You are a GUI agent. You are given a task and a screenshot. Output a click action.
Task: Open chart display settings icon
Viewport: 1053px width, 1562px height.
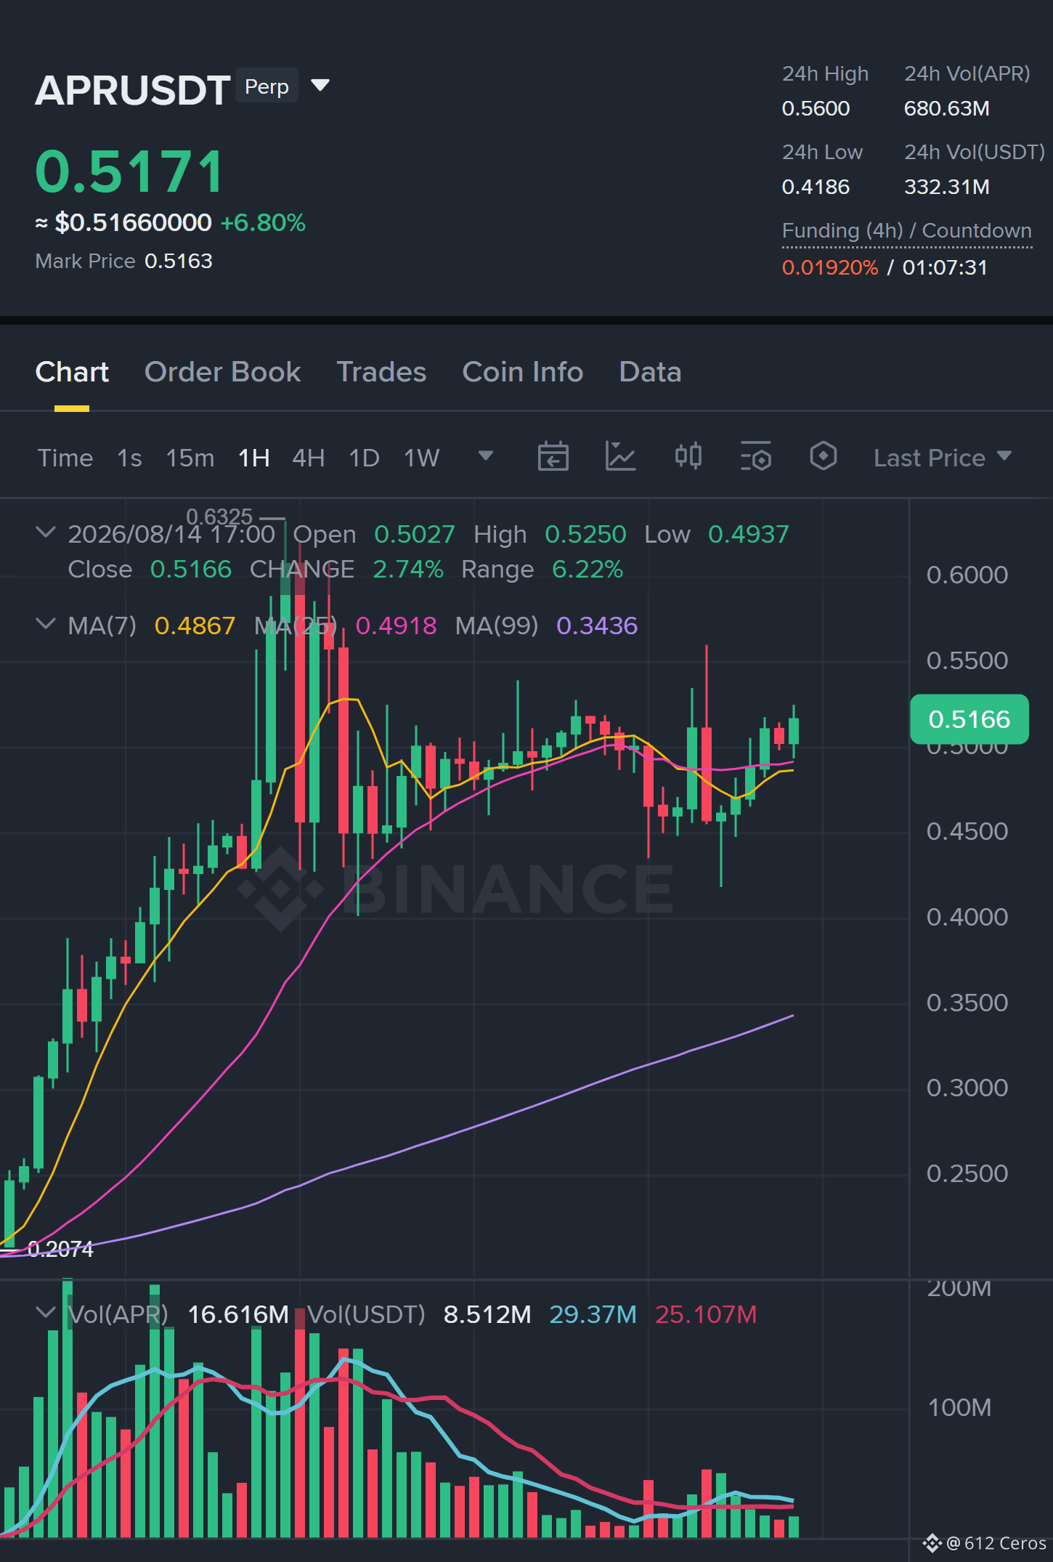(756, 457)
